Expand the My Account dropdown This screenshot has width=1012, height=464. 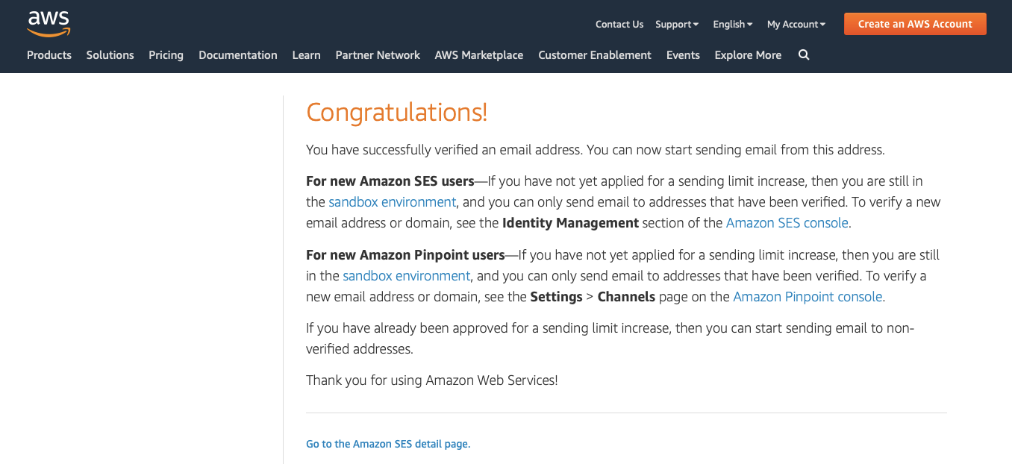pos(796,24)
